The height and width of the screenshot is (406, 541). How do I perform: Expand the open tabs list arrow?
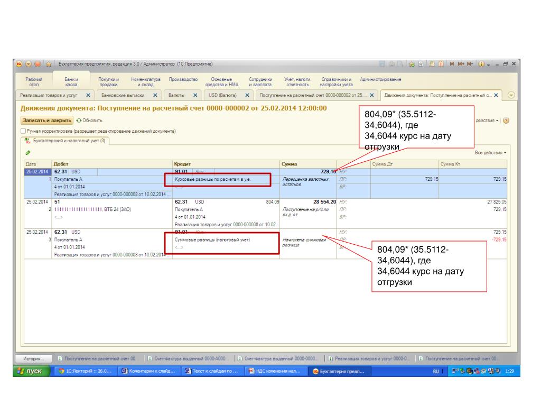(511, 95)
